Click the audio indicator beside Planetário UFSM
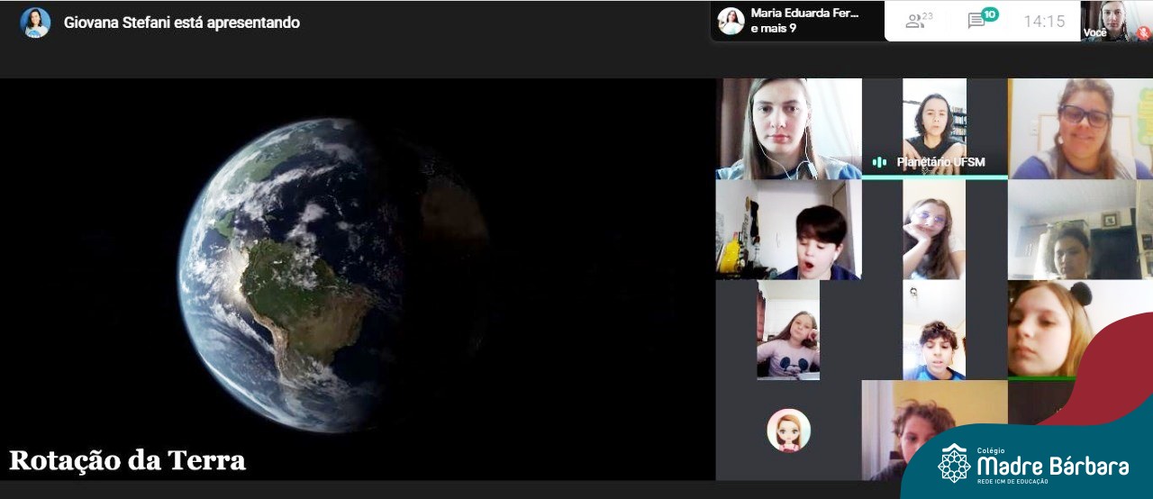Image resolution: width=1153 pixels, height=499 pixels. tap(879, 162)
